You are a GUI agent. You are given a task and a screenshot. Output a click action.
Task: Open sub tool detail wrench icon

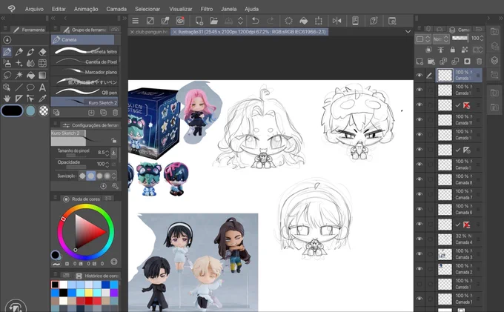click(115, 186)
